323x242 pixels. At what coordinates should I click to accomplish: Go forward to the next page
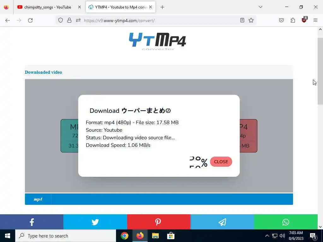(x=19, y=20)
